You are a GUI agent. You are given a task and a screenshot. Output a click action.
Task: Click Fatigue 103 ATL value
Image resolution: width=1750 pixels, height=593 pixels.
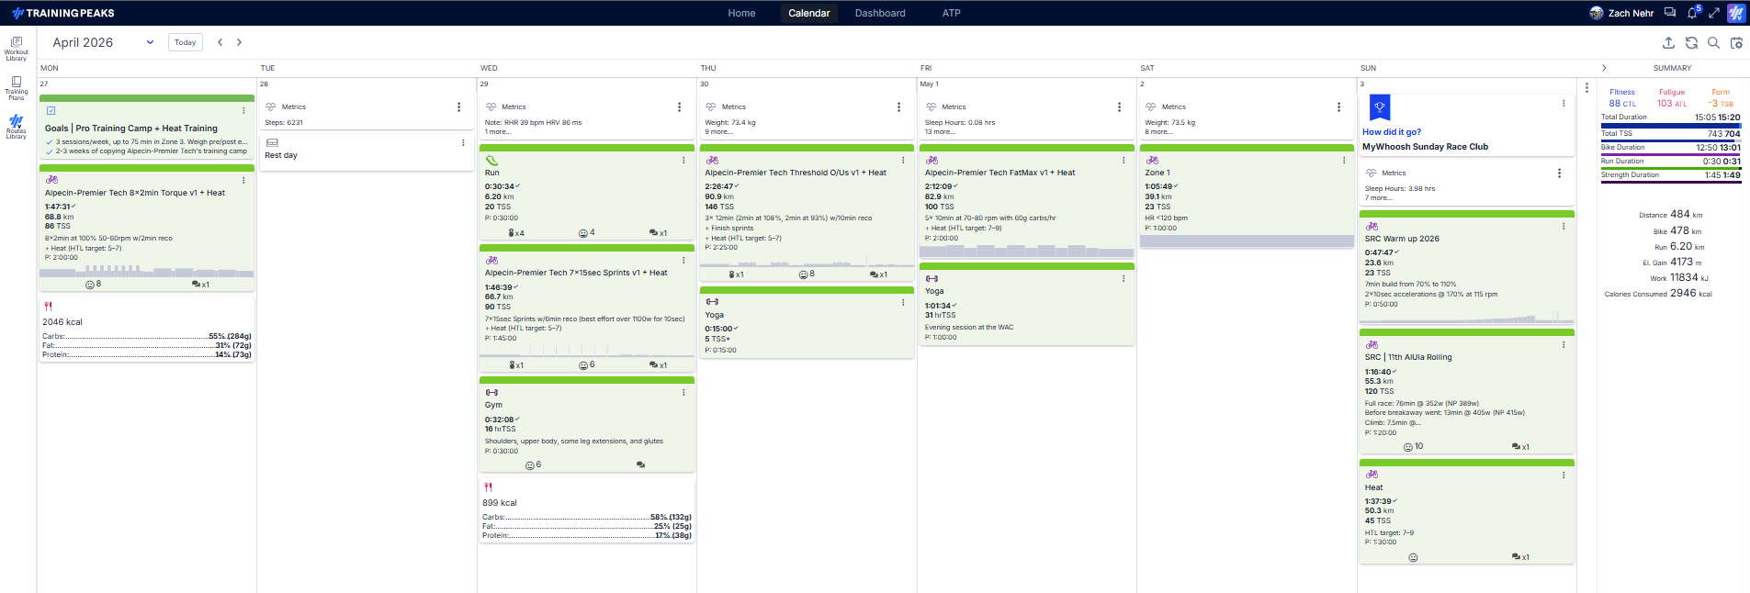point(1672,104)
